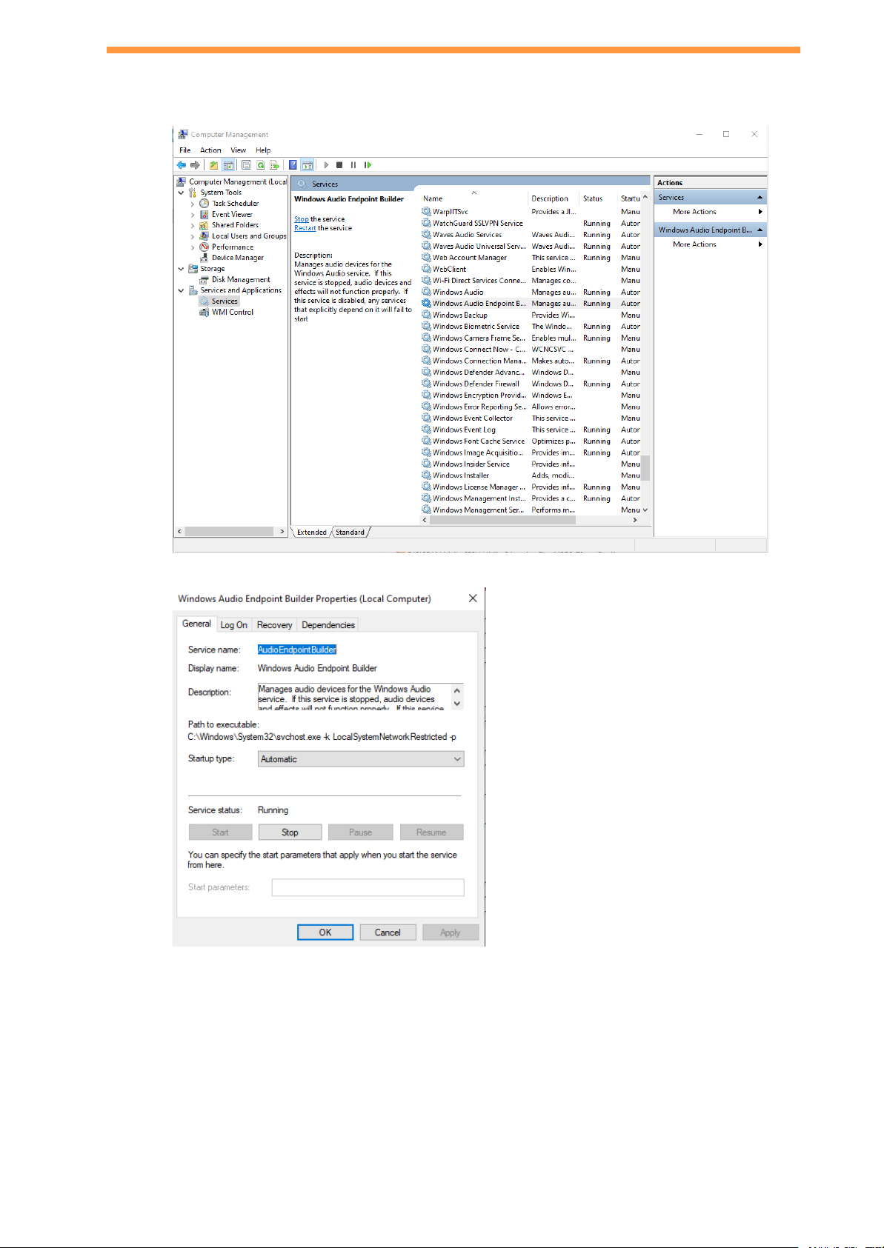Switch to the Standard view tab
This screenshot has width=884, height=1248.
click(350, 533)
